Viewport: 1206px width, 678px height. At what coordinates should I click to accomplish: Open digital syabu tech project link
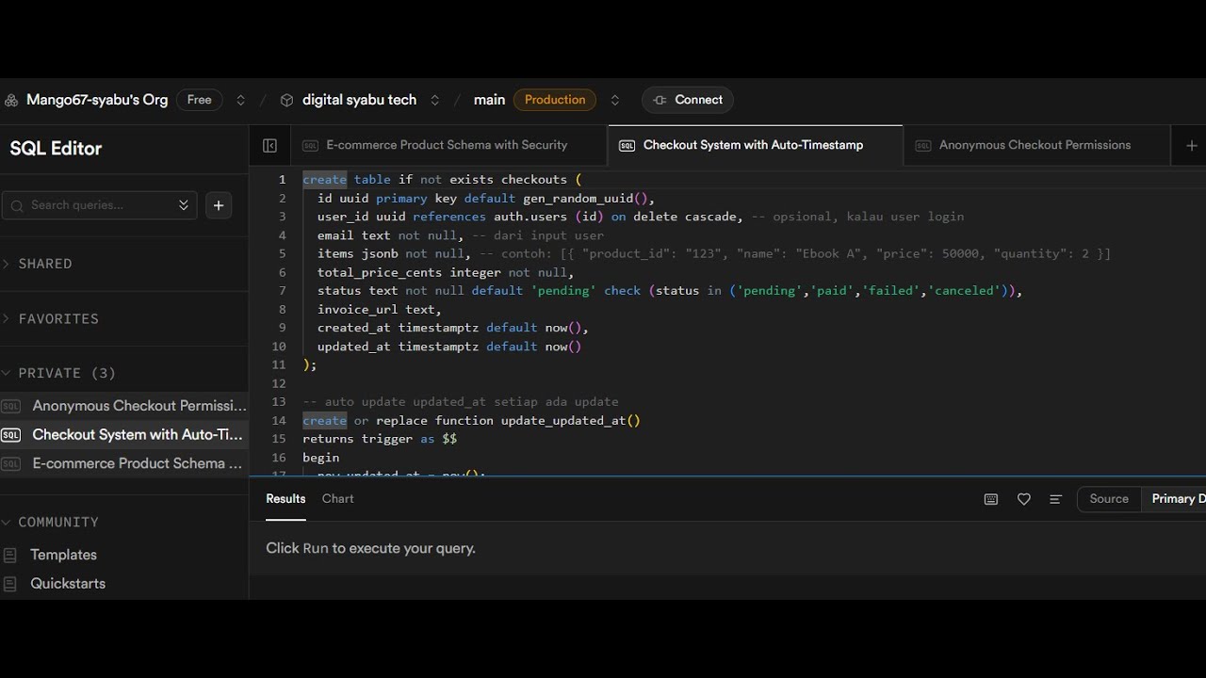(359, 100)
